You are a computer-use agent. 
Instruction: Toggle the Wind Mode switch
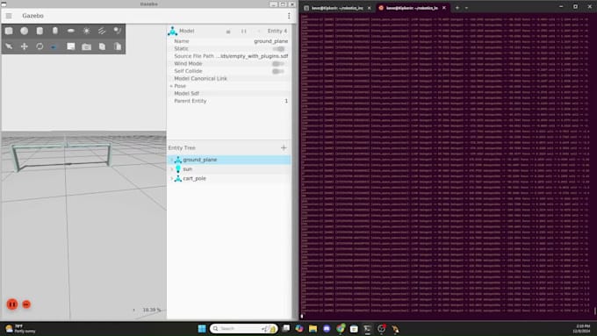(278, 63)
